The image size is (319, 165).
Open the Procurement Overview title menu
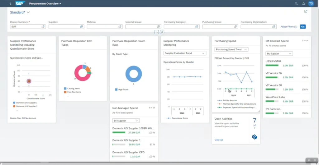[x=45, y=4]
